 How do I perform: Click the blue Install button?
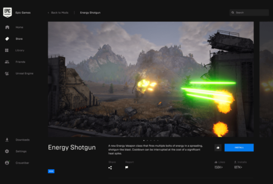[239, 148]
